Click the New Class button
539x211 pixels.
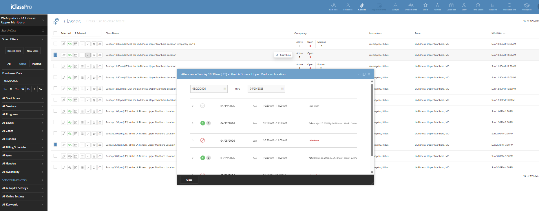33,51
